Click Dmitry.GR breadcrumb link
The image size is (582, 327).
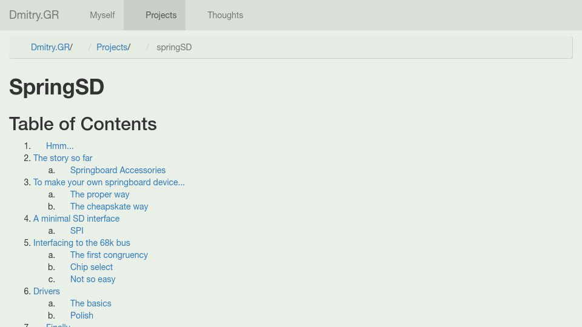[x=50, y=47]
